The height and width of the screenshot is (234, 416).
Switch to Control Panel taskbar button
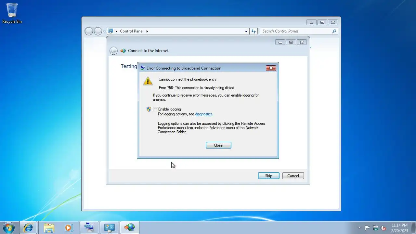point(109,227)
